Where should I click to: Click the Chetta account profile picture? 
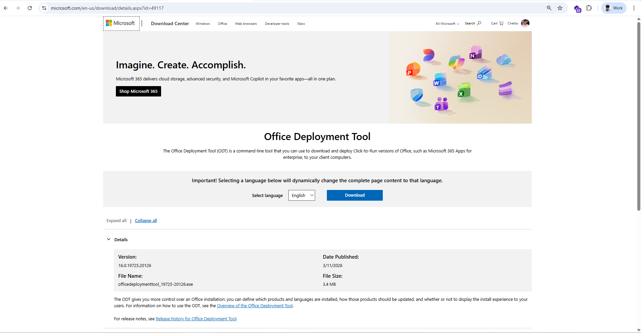click(x=525, y=23)
